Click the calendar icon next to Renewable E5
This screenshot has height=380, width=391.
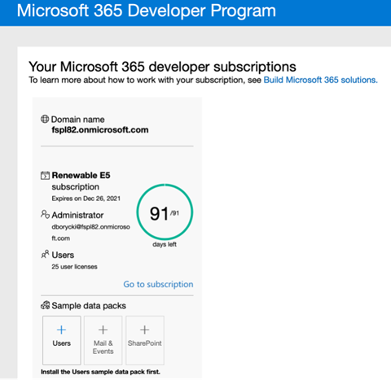click(x=45, y=176)
